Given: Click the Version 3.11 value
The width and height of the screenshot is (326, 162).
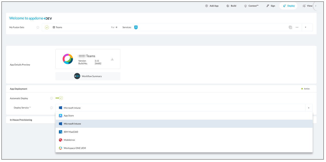Looking at the screenshot, I should click(97, 61).
